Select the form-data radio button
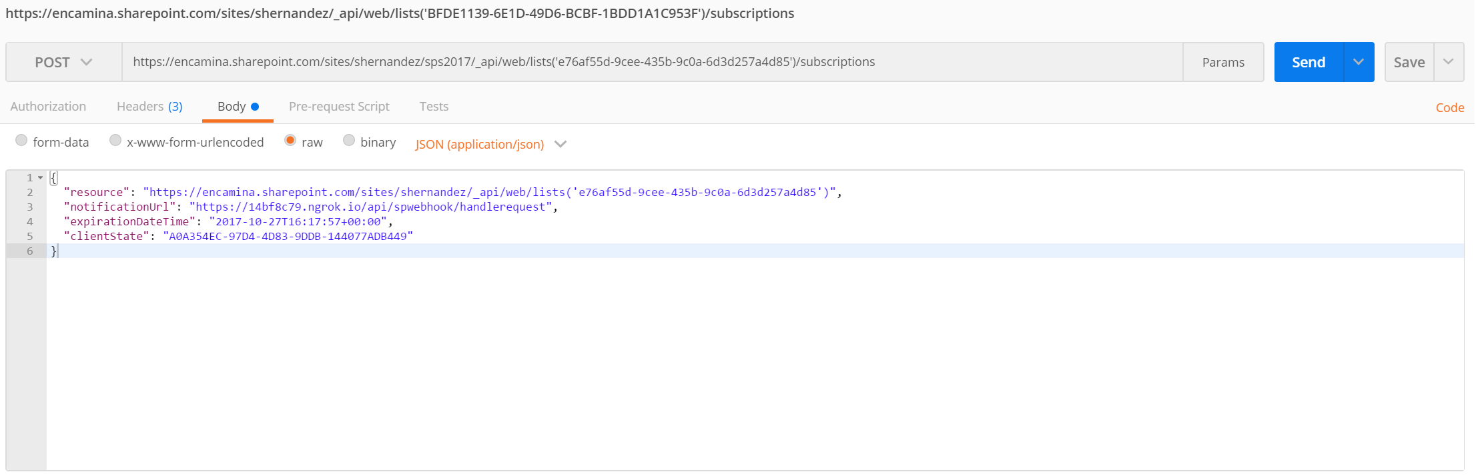Viewport: 1476px width, 476px height. click(21, 141)
